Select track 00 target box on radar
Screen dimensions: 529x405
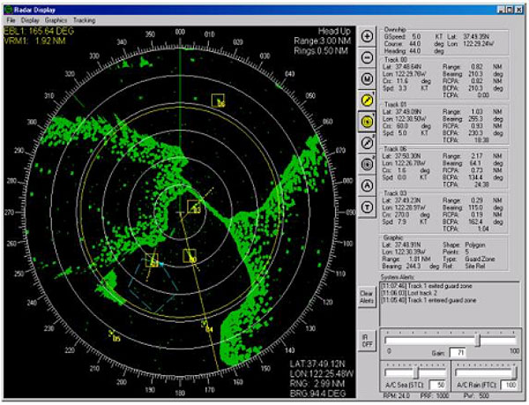click(190, 256)
